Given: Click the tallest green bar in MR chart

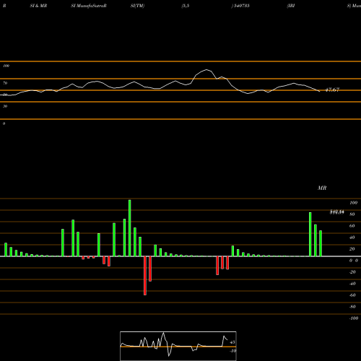Looking at the screenshot, I should tap(130, 228).
